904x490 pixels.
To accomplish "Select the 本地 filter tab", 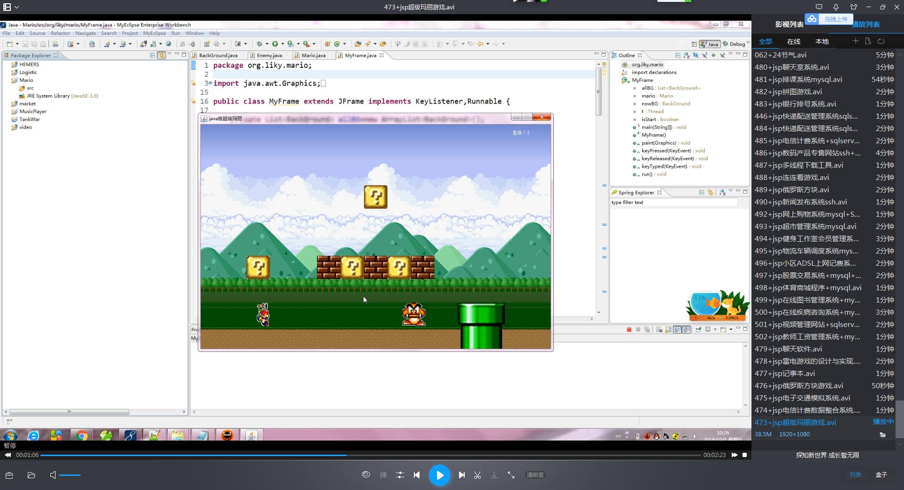I will (822, 41).
